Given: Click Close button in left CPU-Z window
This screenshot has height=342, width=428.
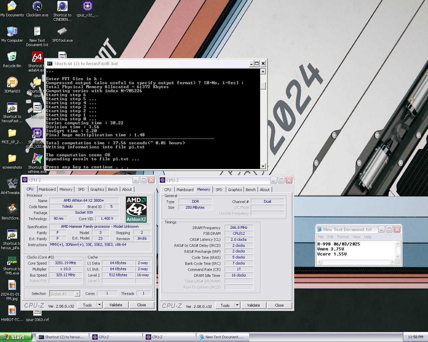Looking at the screenshot, I should [x=141, y=305].
